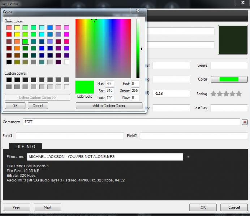Select the white basic color swatch

pos(66,62)
